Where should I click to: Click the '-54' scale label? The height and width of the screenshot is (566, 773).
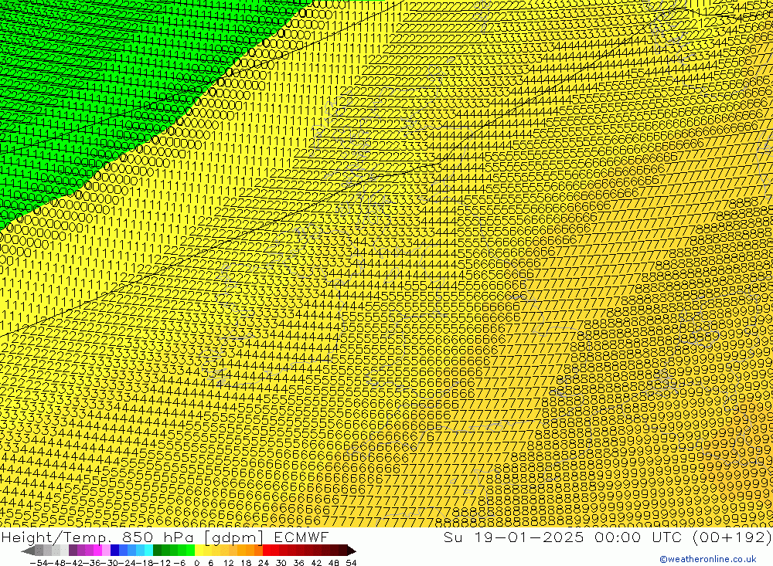pyautogui.click(x=39, y=563)
